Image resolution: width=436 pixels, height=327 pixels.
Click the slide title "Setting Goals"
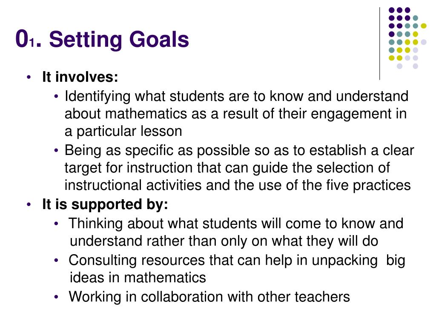(119, 40)
